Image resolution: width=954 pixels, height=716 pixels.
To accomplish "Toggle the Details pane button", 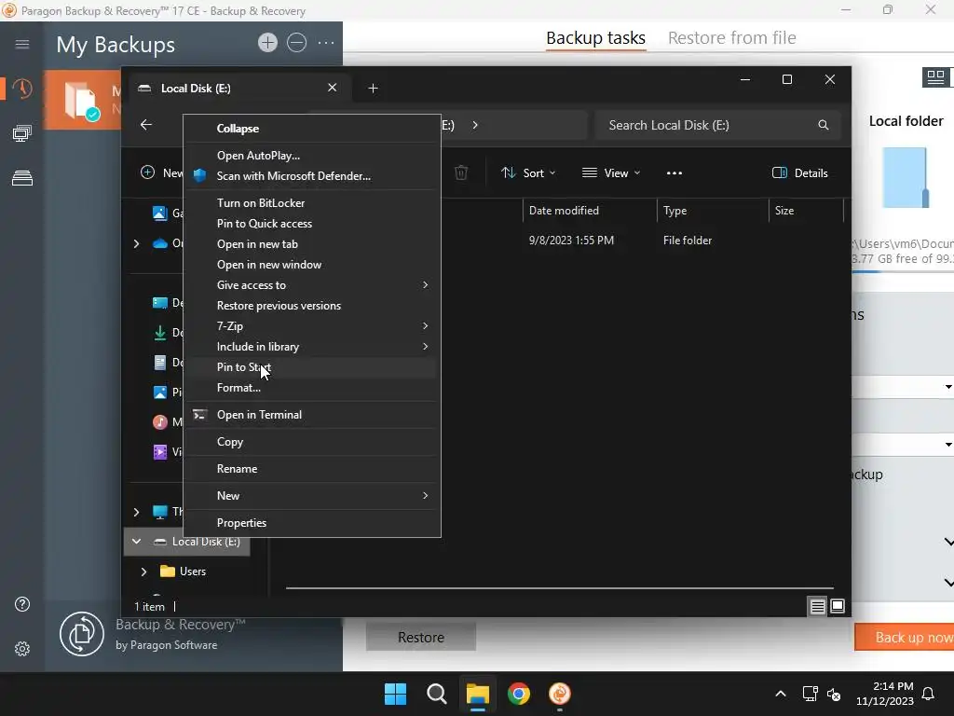I will pos(799,172).
